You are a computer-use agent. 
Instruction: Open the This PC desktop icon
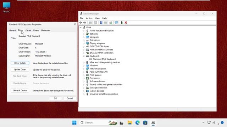[6, 7]
